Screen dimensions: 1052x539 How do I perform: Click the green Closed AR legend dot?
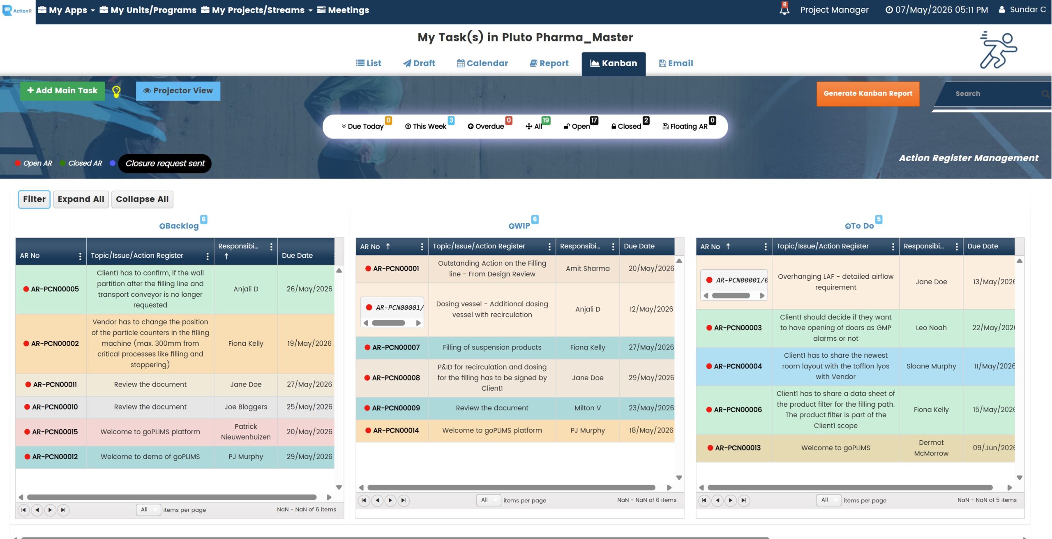62,163
